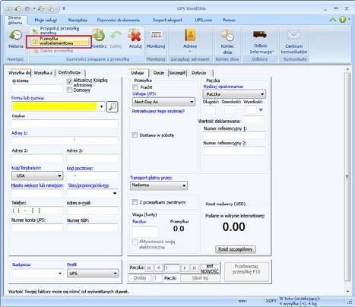Click the Powtórz repeat icon

(x=99, y=35)
